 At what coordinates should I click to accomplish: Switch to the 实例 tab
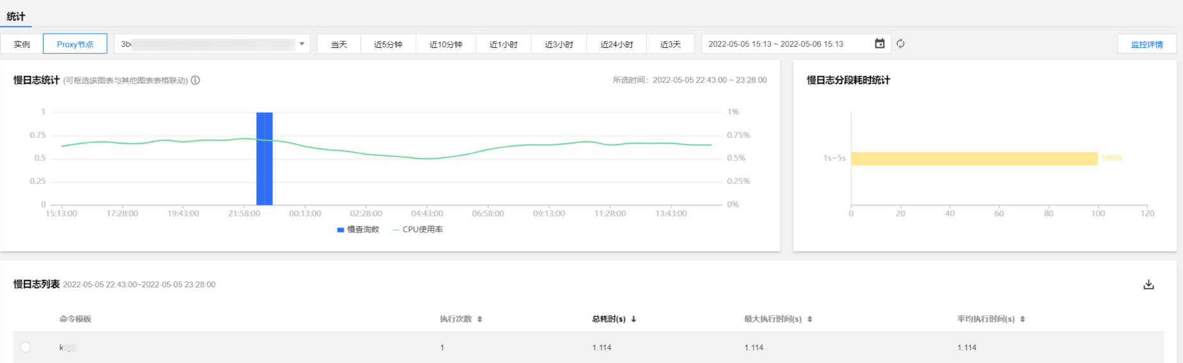click(x=22, y=44)
